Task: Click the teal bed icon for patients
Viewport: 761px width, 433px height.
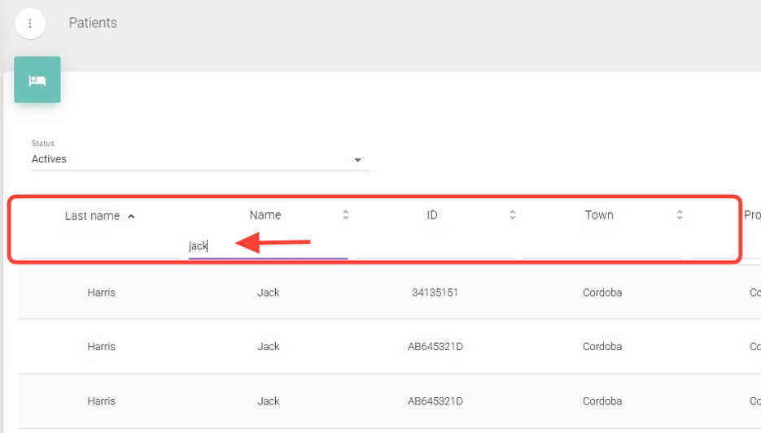Action: (x=37, y=80)
